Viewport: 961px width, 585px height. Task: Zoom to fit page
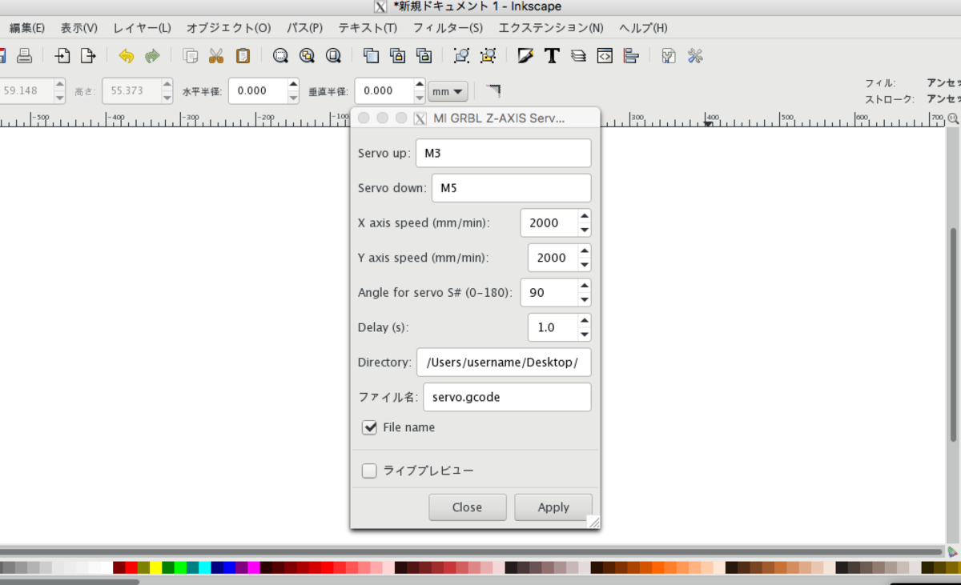(x=333, y=56)
